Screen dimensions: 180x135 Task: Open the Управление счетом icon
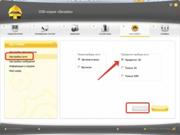[45, 28]
